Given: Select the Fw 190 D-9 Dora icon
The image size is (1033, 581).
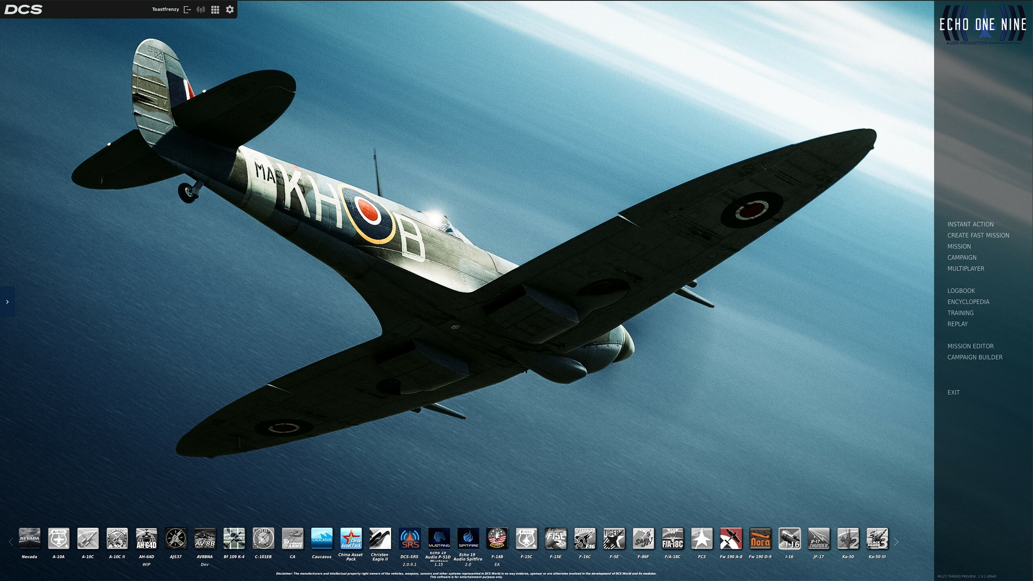Looking at the screenshot, I should [760, 538].
